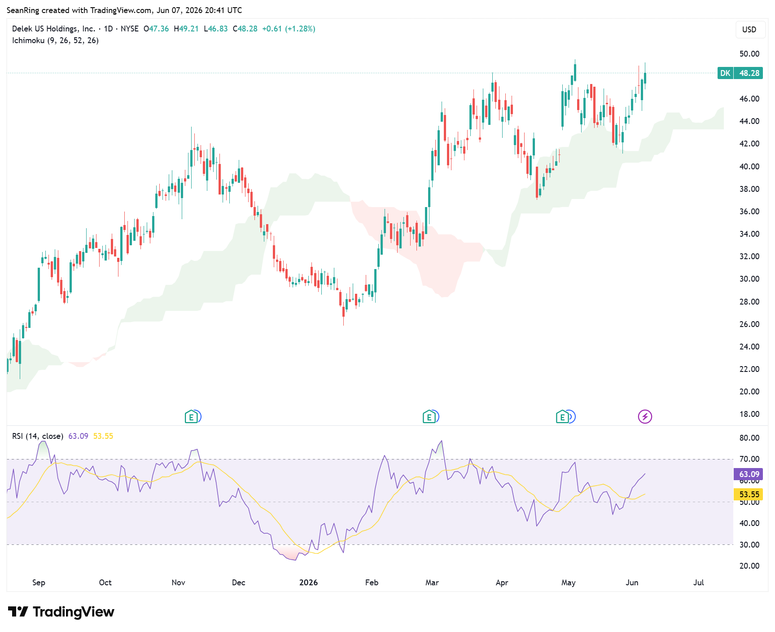This screenshot has width=775, height=632.
Task: Open the earnings marker below May candles
Action: 562,417
